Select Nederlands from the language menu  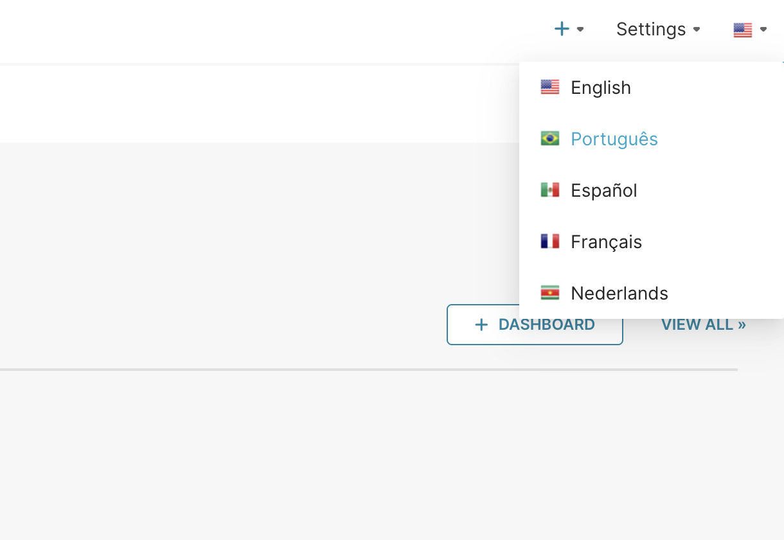click(x=619, y=293)
